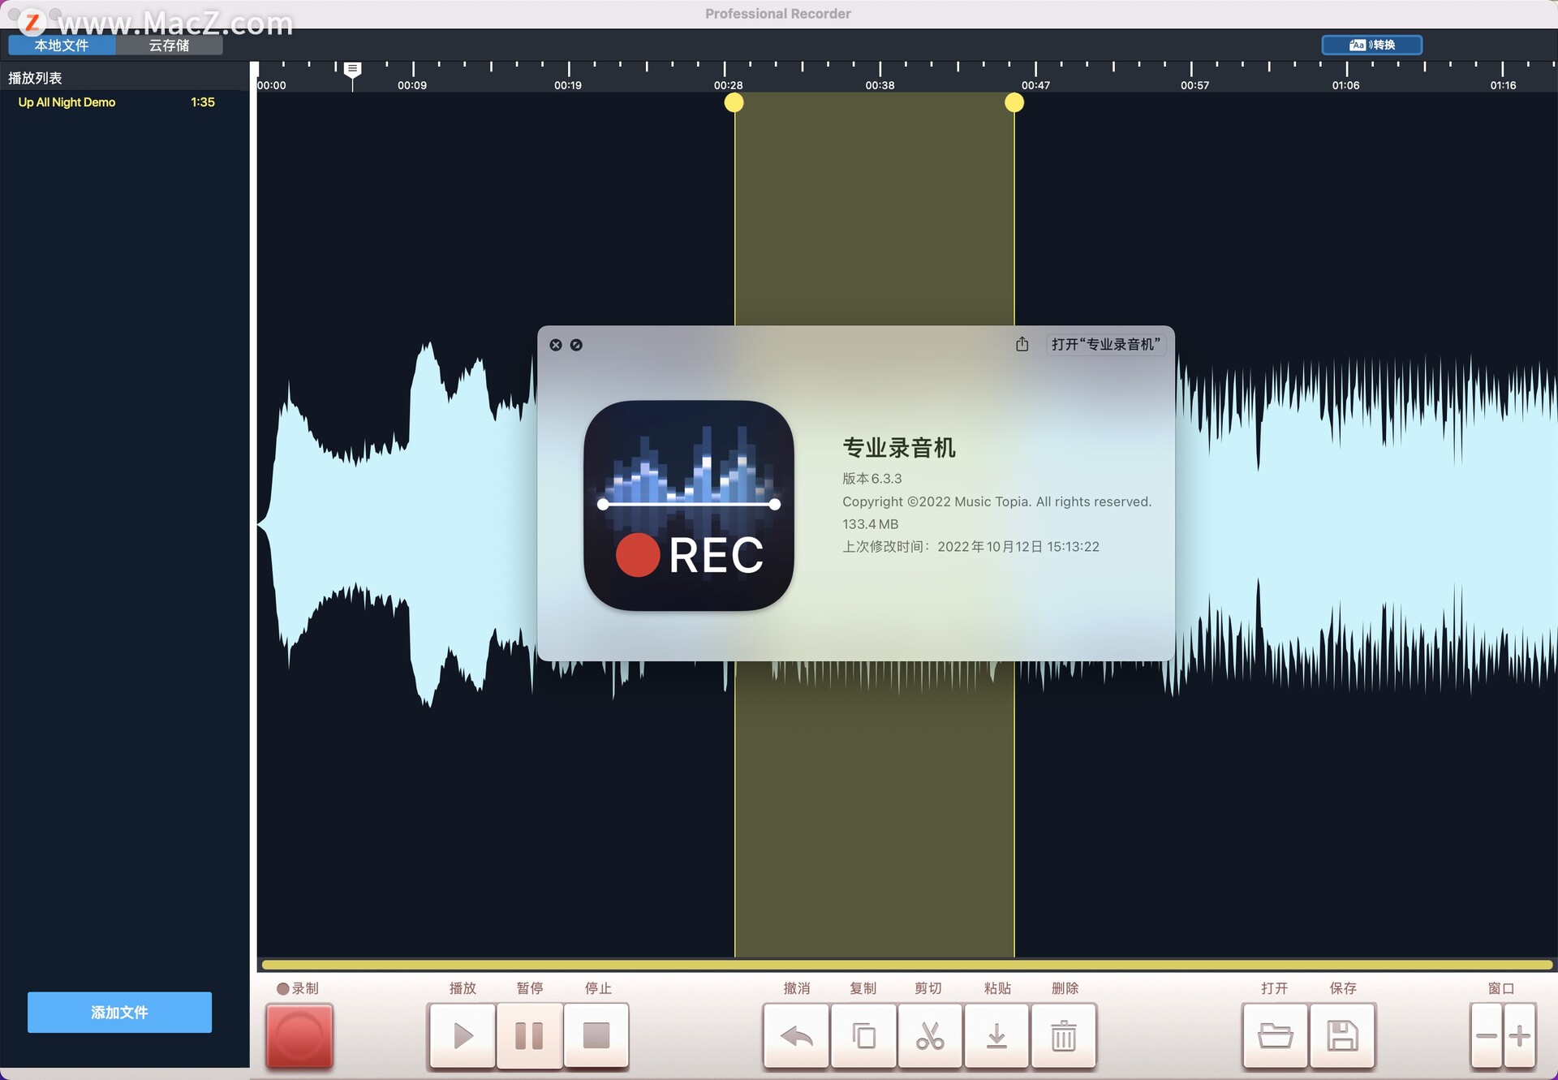
Task: Undo the last edit via the 撤消 arrow
Action: [795, 1036]
